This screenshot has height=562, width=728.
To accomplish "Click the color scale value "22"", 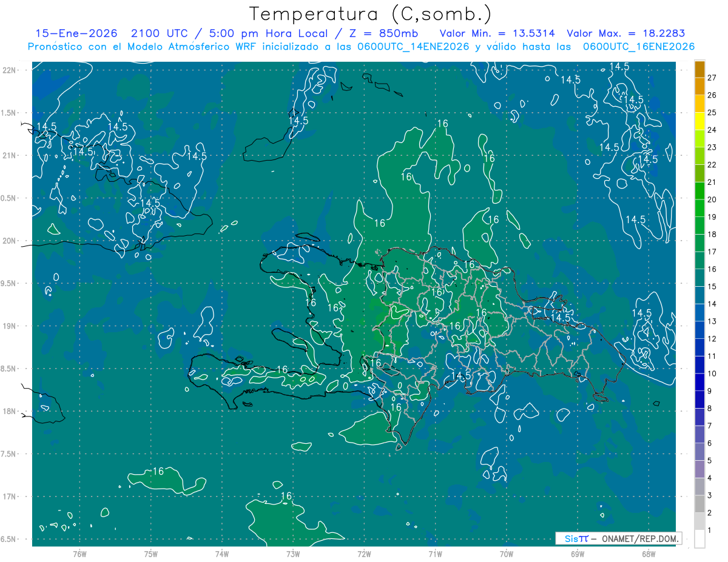I will [712, 165].
